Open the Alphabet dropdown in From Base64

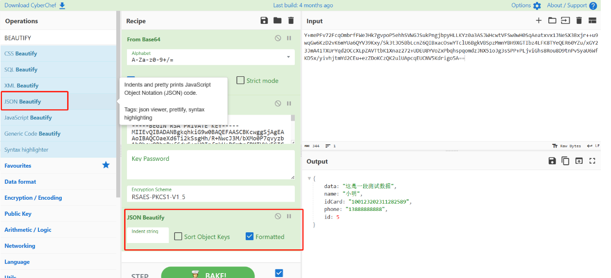[x=211, y=57]
